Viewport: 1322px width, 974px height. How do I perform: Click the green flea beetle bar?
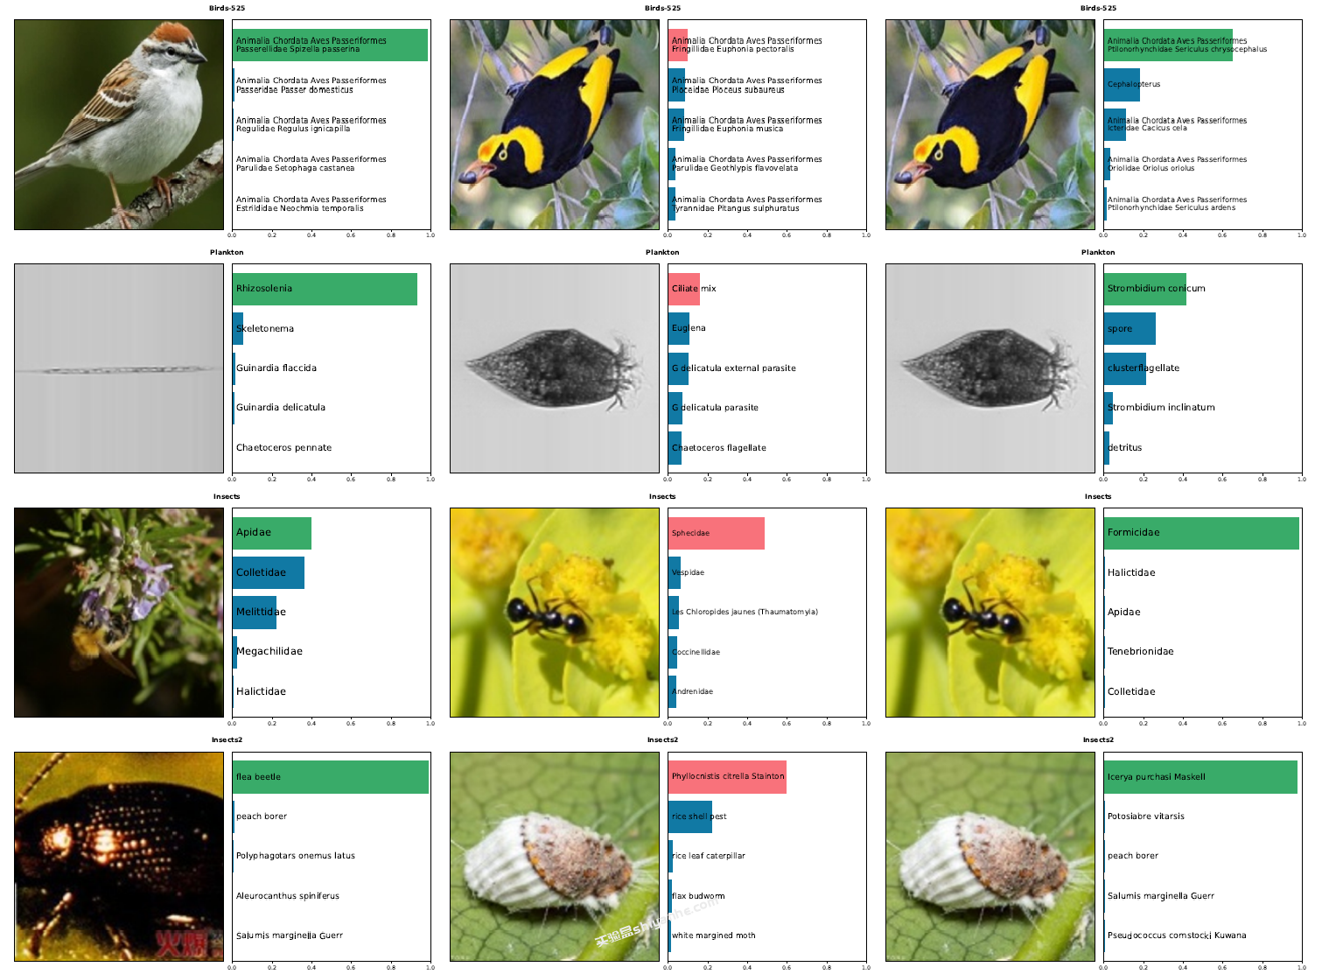pos(331,777)
